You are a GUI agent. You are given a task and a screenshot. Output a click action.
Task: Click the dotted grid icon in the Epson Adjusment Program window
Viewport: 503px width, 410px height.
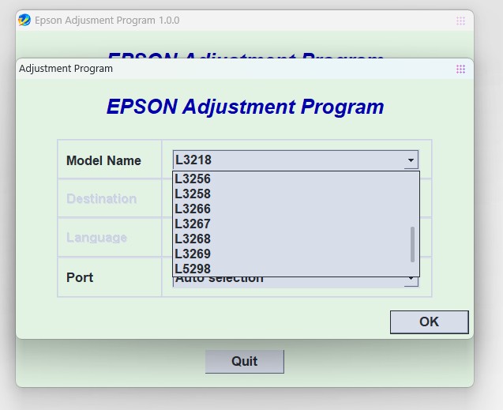[x=460, y=21]
